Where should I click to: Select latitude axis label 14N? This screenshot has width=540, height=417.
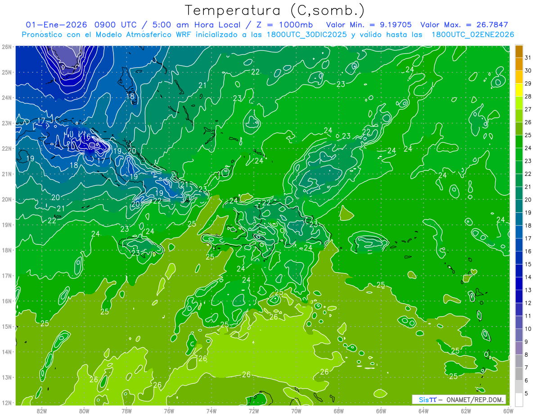(x=7, y=352)
